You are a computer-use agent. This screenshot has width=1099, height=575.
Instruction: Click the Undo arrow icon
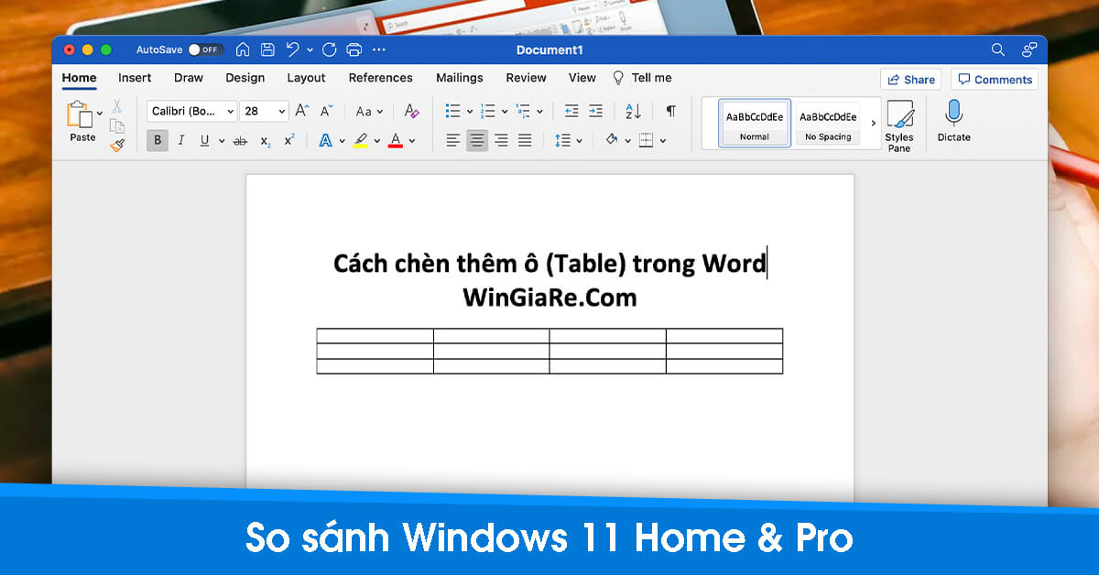coord(292,49)
